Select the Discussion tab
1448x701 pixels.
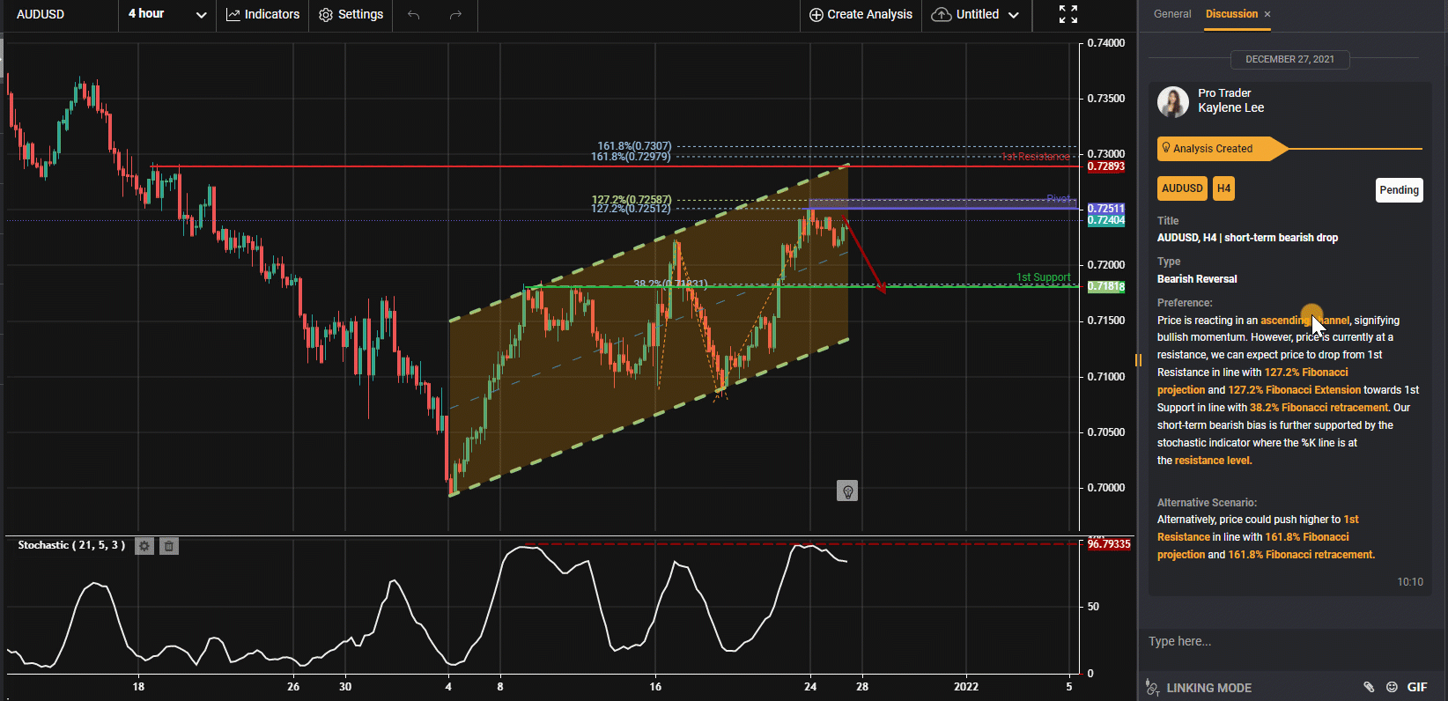click(x=1231, y=14)
